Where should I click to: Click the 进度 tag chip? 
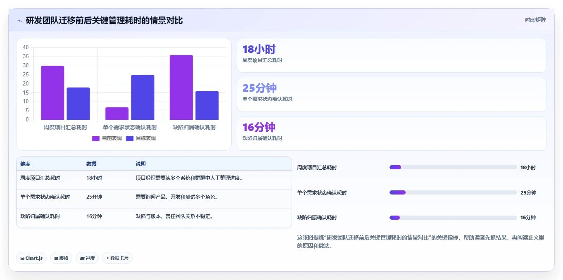[87, 258]
